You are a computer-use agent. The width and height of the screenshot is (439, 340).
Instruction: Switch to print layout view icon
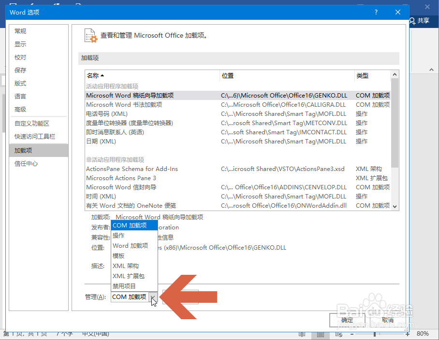click(321, 334)
